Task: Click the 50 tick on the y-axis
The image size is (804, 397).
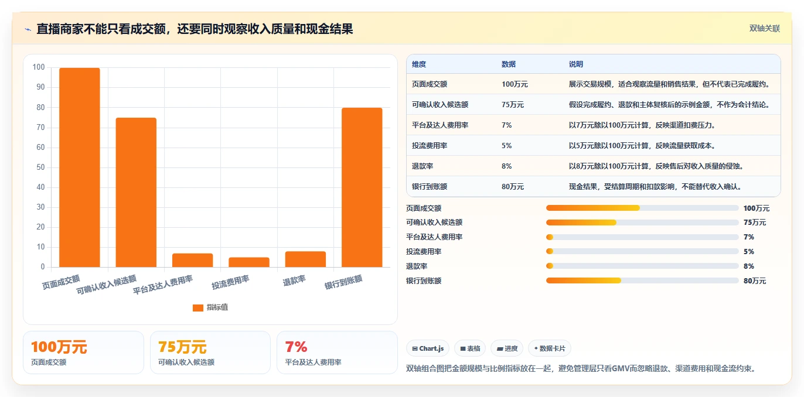Action: [40, 167]
